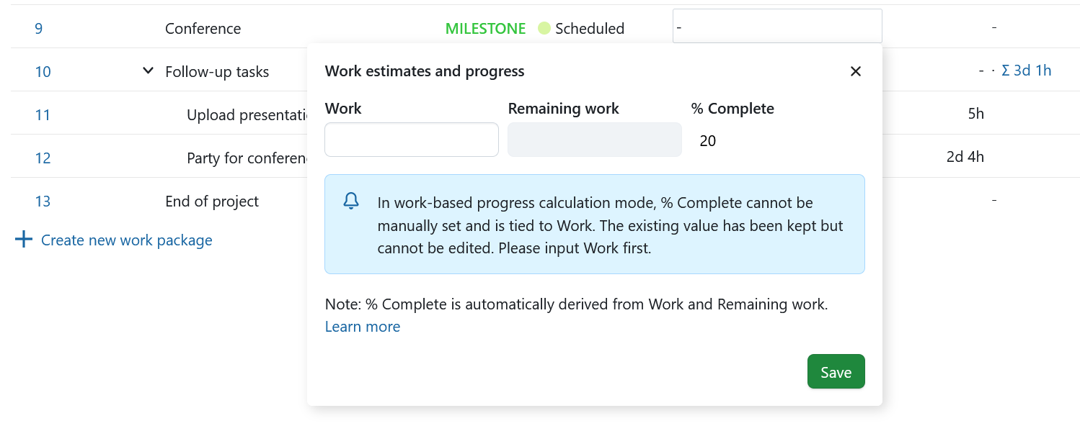The width and height of the screenshot is (1080, 426).
Task: Save the work estimates
Action: pos(836,371)
